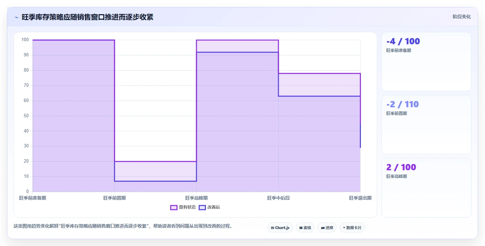Click the 阶段变化 label in header
The width and height of the screenshot is (485, 246).
pyautogui.click(x=462, y=17)
